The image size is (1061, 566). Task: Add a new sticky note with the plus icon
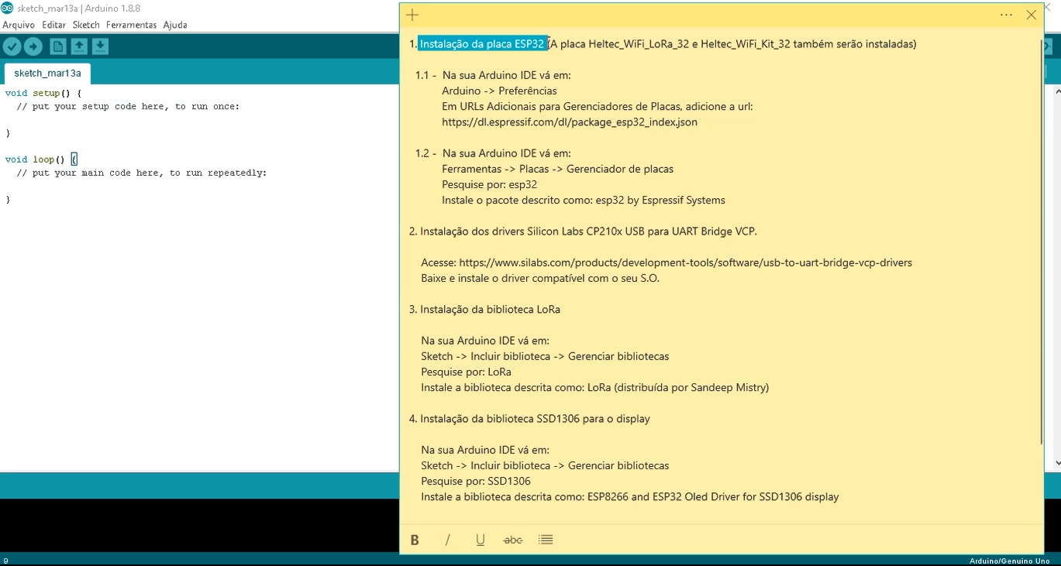412,15
